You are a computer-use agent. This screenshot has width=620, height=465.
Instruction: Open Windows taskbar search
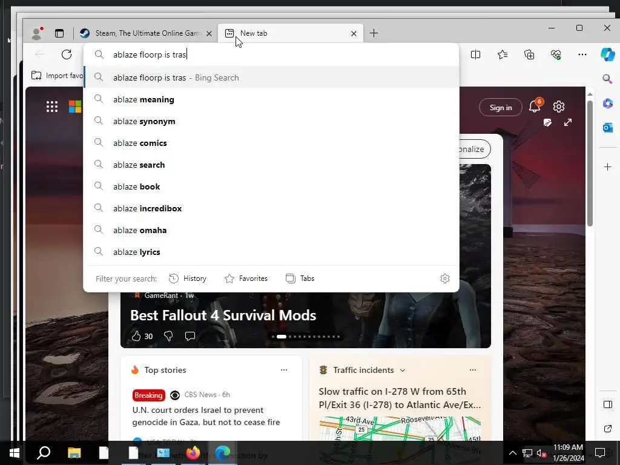click(44, 453)
